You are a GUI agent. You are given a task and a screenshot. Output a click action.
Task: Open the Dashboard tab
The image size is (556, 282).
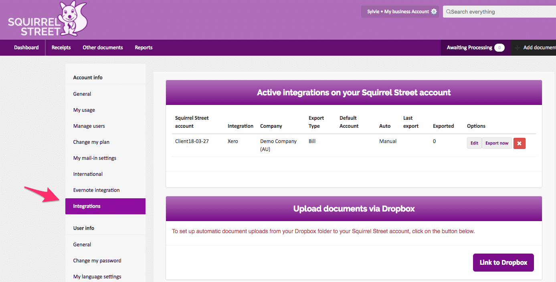[x=26, y=47]
